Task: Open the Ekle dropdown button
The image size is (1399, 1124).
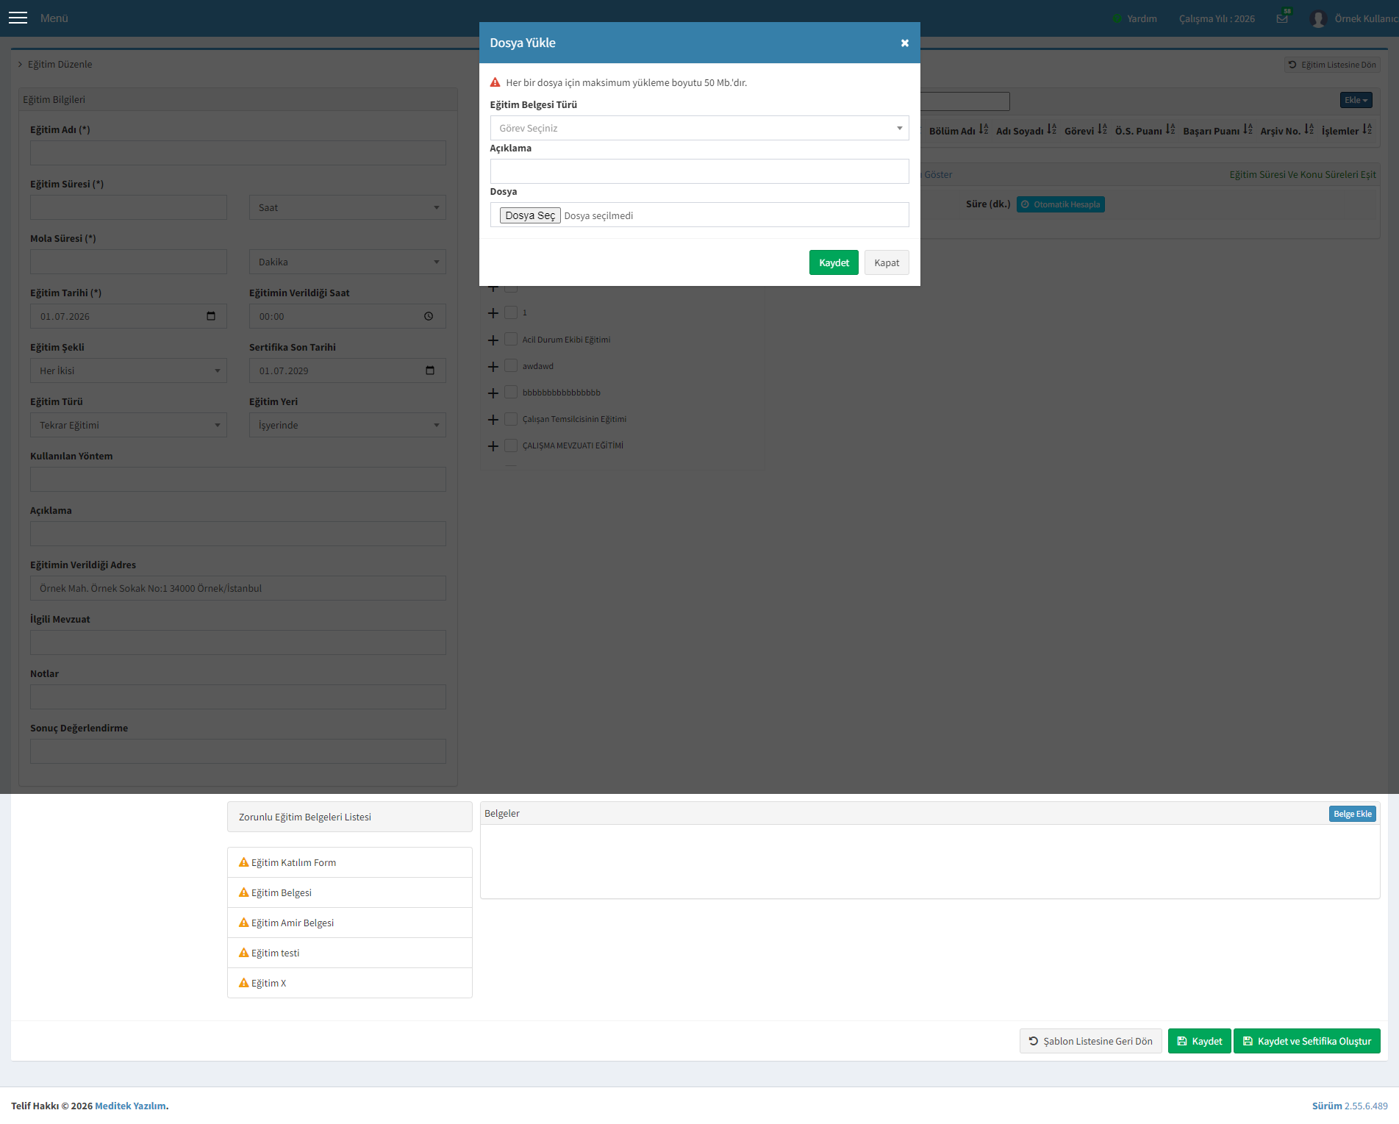Action: coord(1356,100)
